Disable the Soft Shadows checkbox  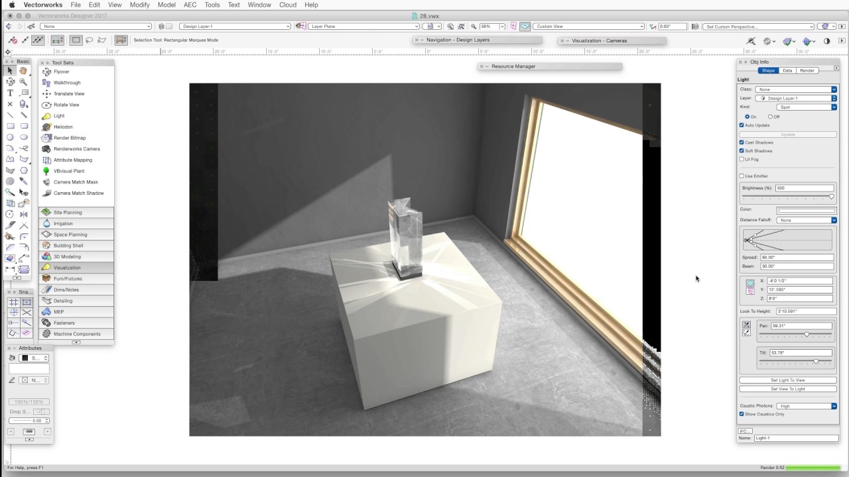pos(742,151)
